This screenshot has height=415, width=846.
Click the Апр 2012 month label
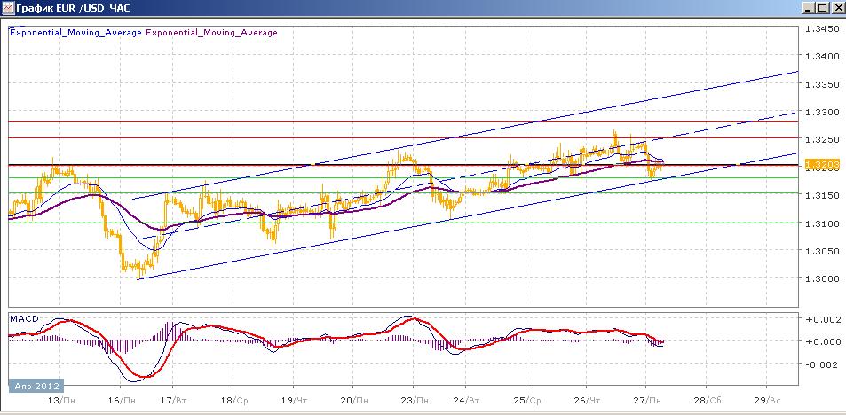click(36, 386)
